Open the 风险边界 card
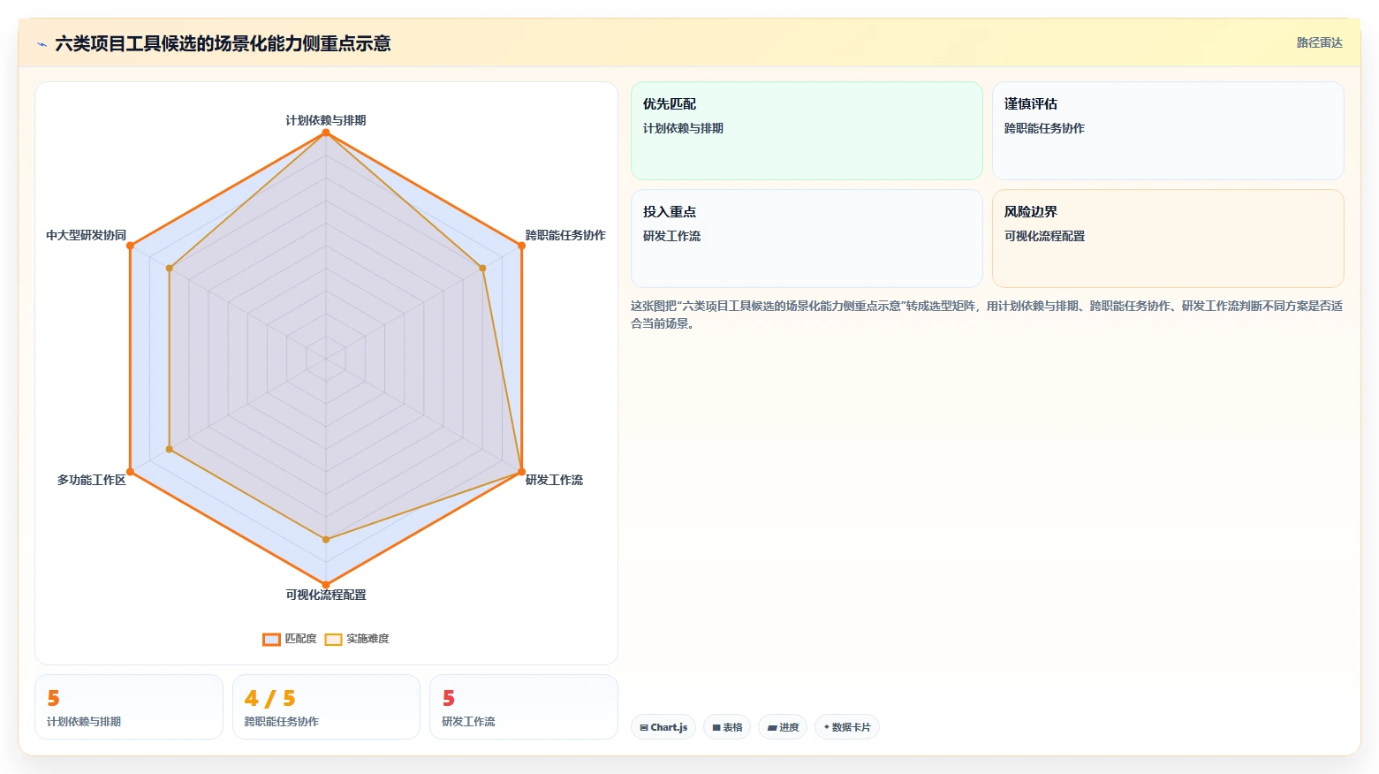The height and width of the screenshot is (774, 1379). click(1168, 239)
